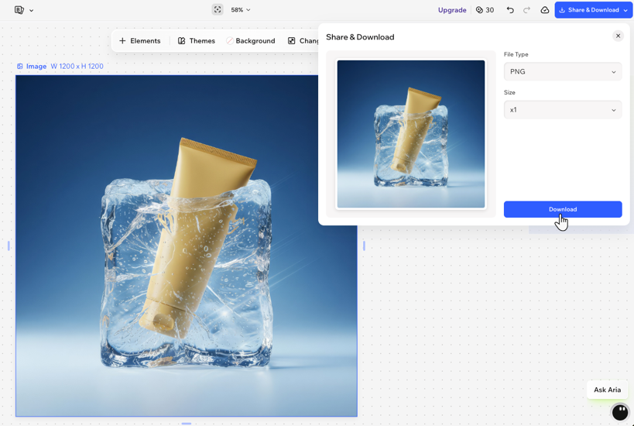The height and width of the screenshot is (426, 634).
Task: Expand the 58% zoom level dropdown
Action: pos(241,10)
